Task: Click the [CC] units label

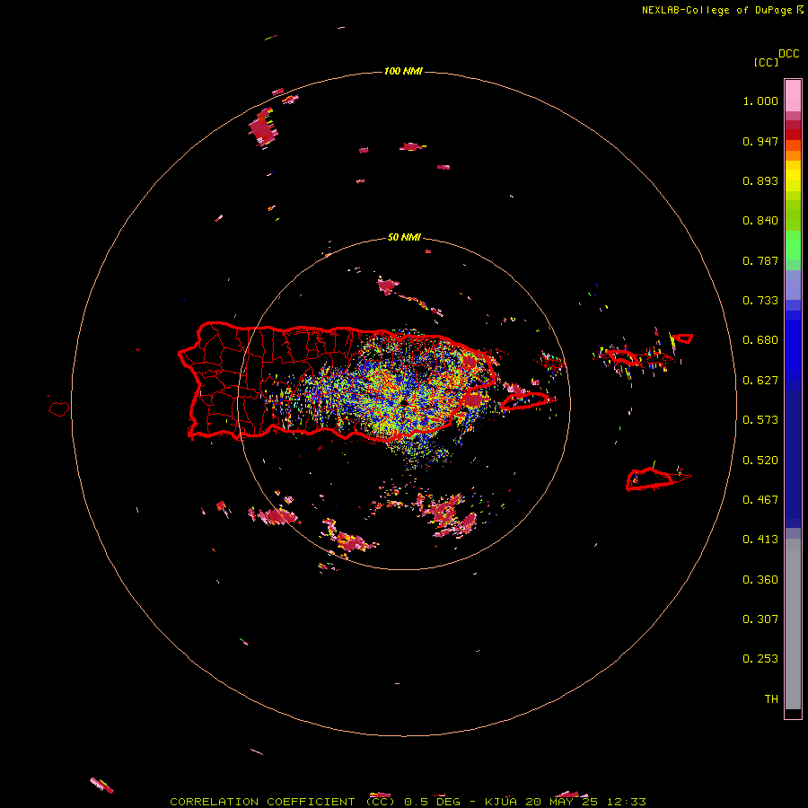Action: [766, 62]
